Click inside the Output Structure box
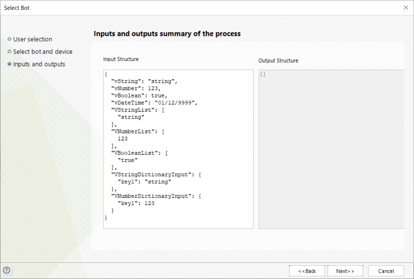 [331, 149]
